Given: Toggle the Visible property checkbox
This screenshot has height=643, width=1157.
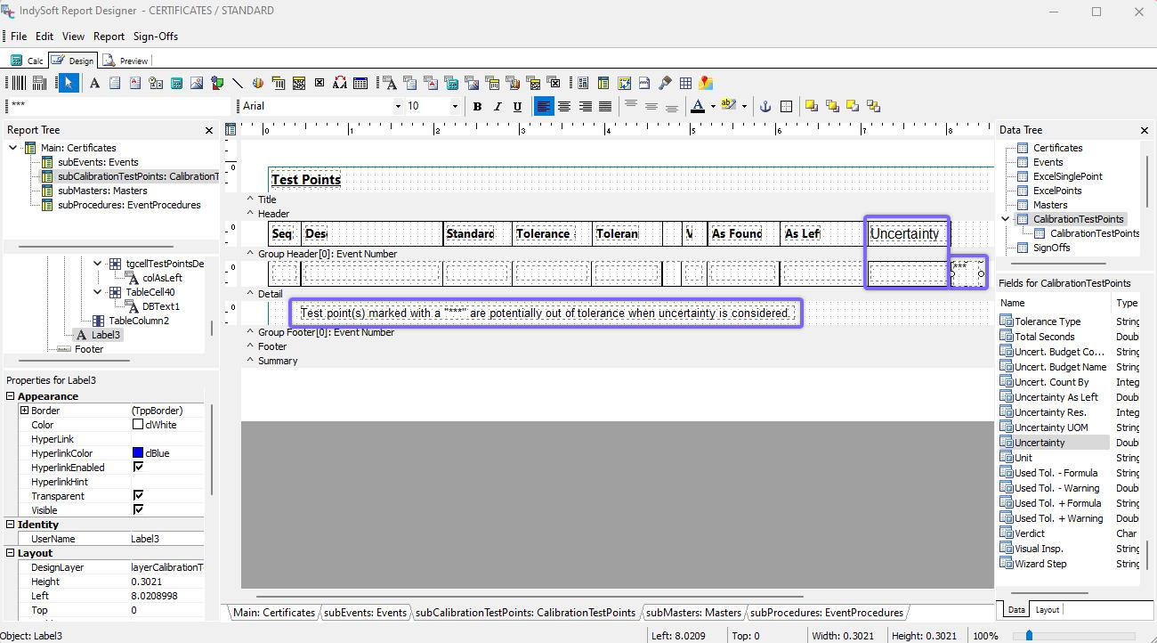Looking at the screenshot, I should coord(138,510).
